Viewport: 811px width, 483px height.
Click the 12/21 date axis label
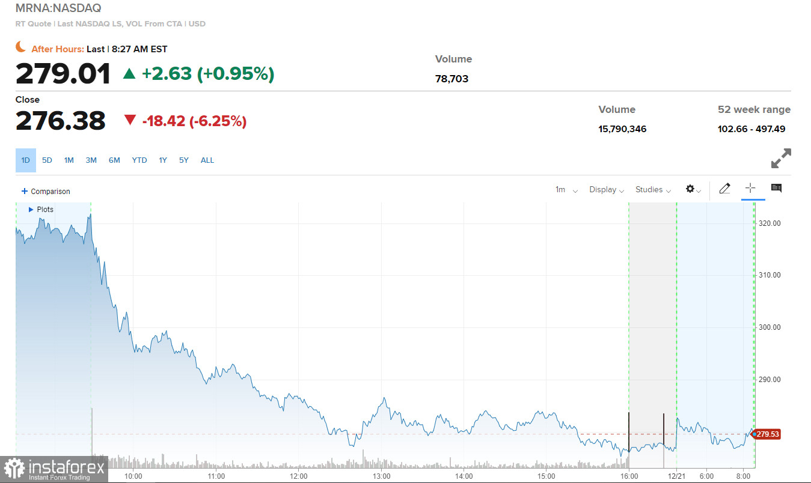[677, 476]
